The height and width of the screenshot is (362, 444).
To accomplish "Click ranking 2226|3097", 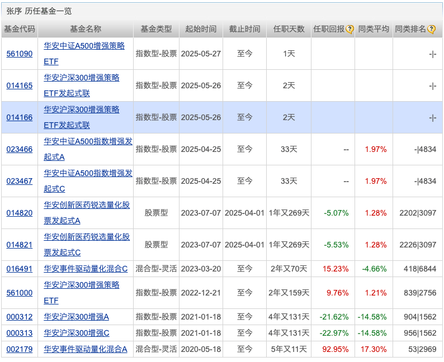I will 418,245.
